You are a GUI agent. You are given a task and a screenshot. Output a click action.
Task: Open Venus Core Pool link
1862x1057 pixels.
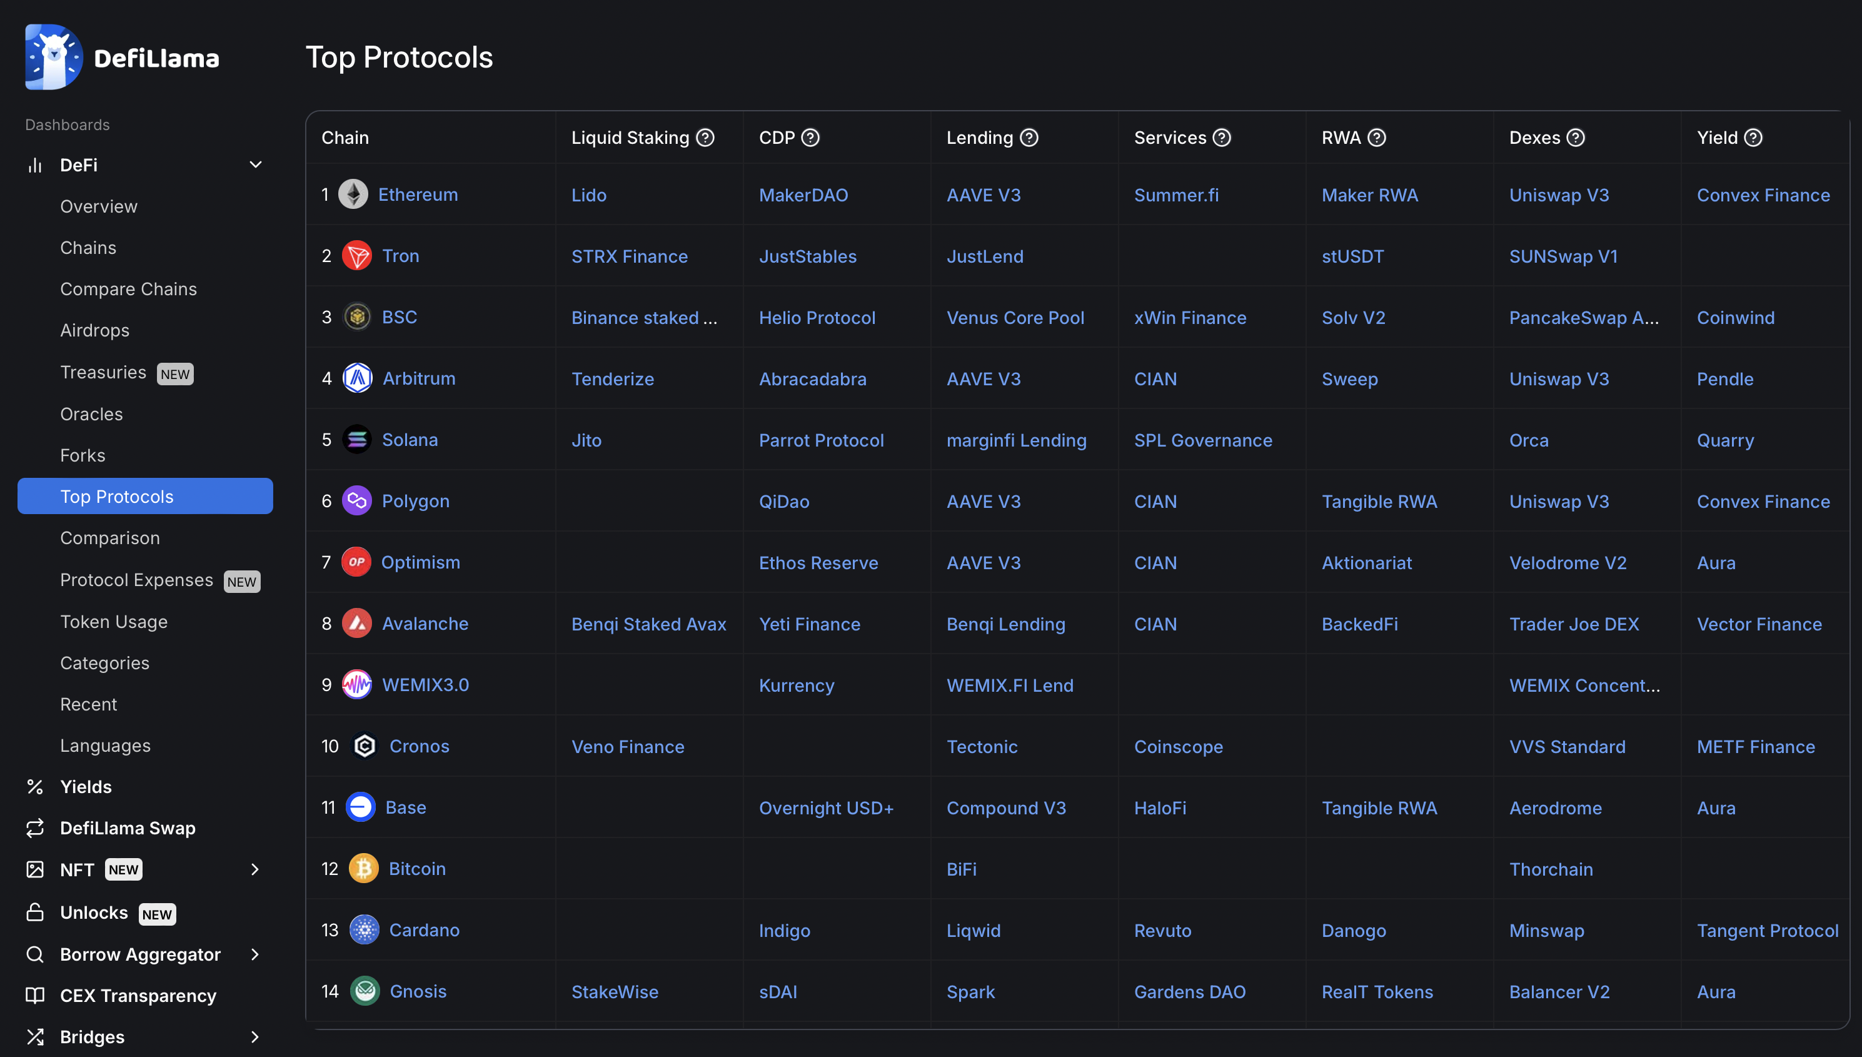[1015, 317]
